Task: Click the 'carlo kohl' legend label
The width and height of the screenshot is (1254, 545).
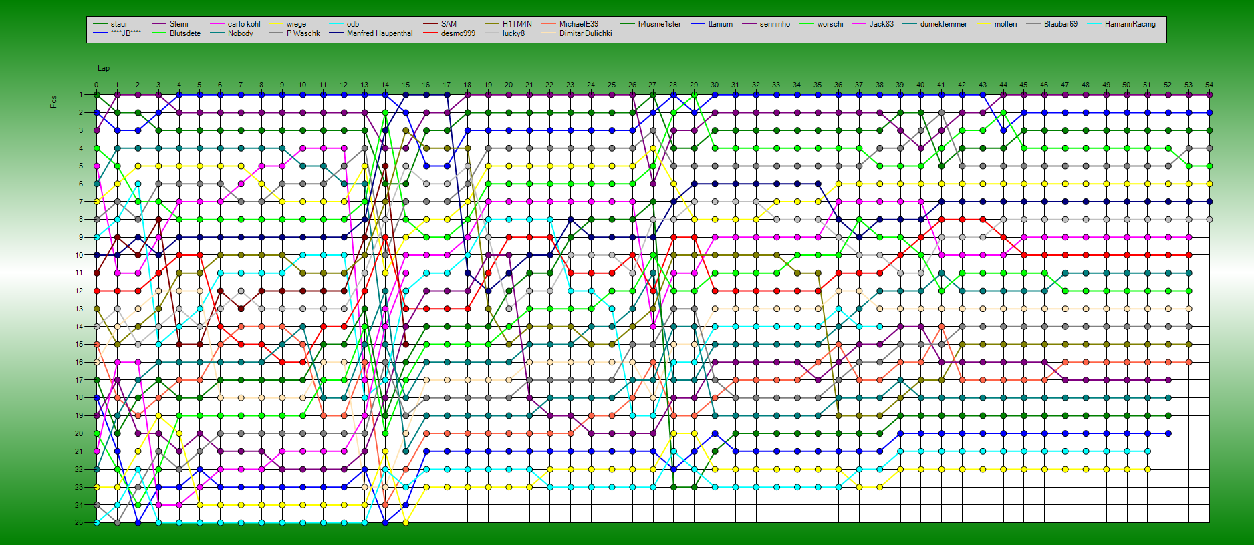Action: pos(243,24)
